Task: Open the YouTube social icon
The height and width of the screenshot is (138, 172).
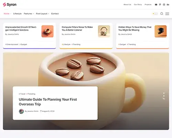Action: [156, 4]
